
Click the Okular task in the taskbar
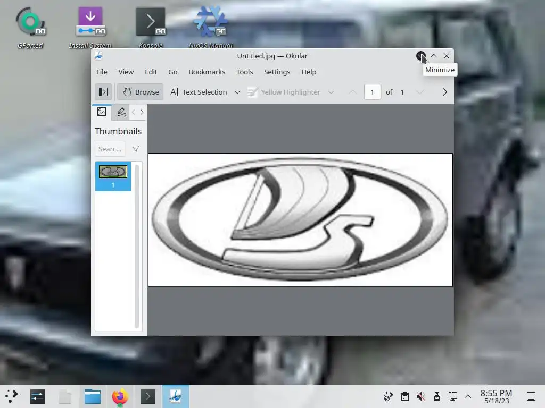tap(176, 396)
